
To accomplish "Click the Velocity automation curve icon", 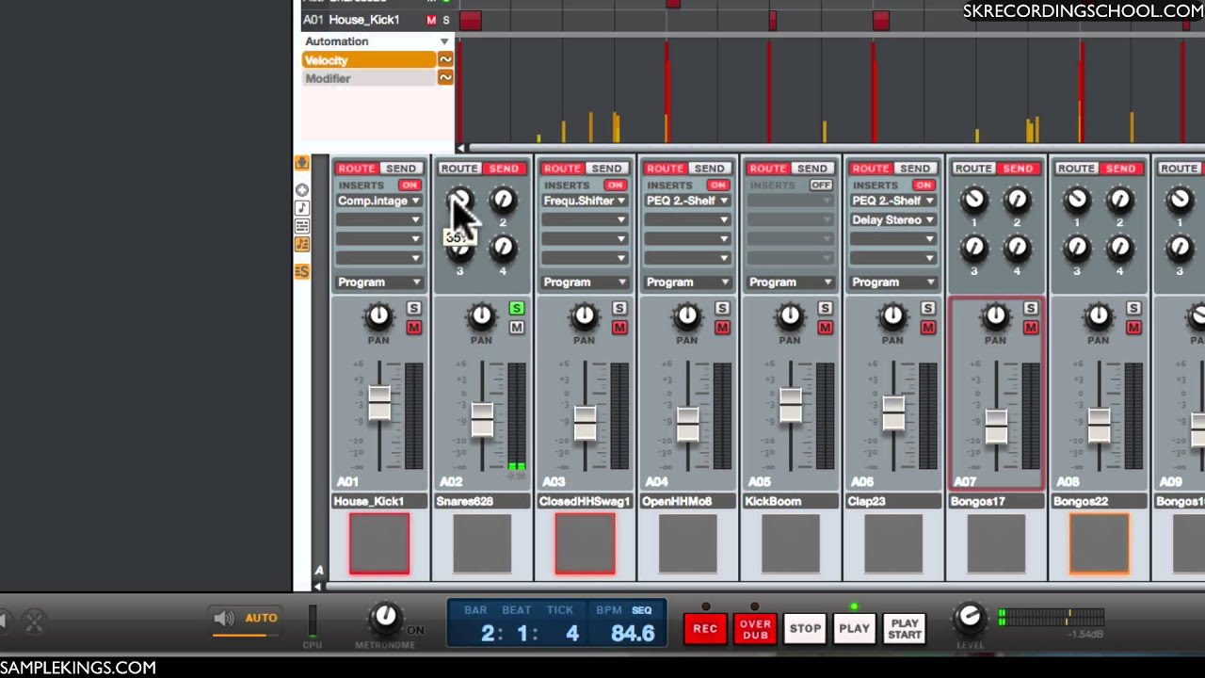I will tap(445, 60).
